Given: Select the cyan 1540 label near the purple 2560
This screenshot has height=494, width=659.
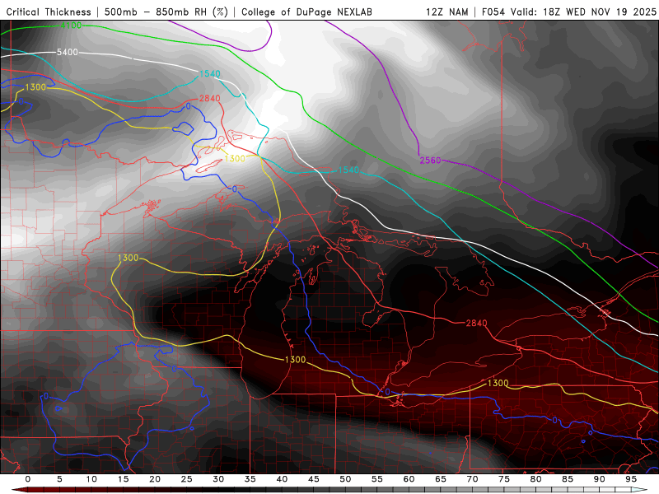Looking at the screenshot, I should (x=348, y=170).
